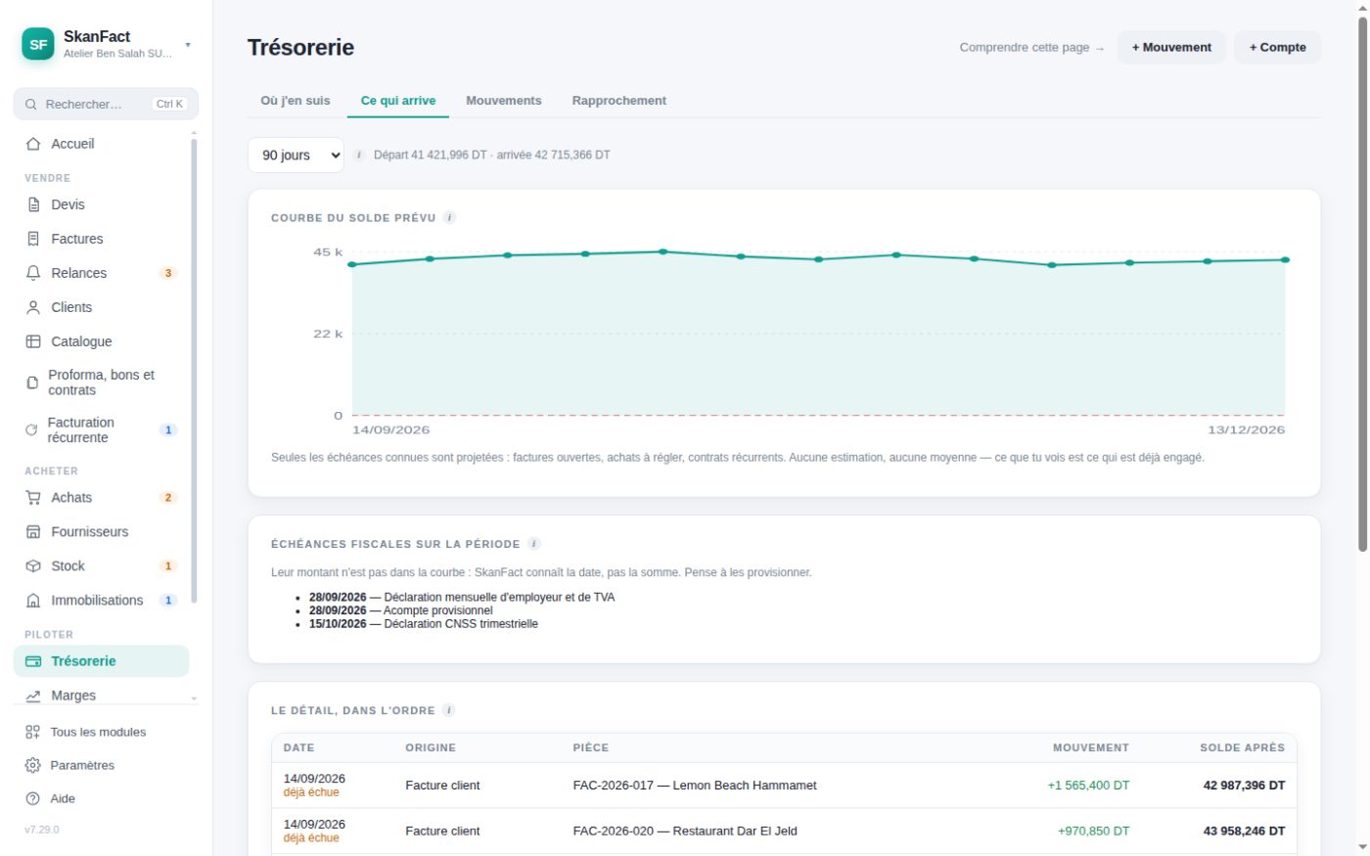Open Relances from the sidebar menu
Screen dimensions: 1370x856
(101, 273)
